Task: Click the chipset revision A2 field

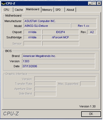Action: point(92,32)
